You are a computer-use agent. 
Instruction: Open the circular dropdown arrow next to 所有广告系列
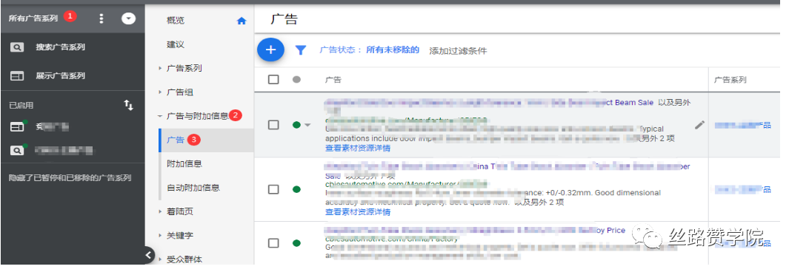(x=129, y=18)
